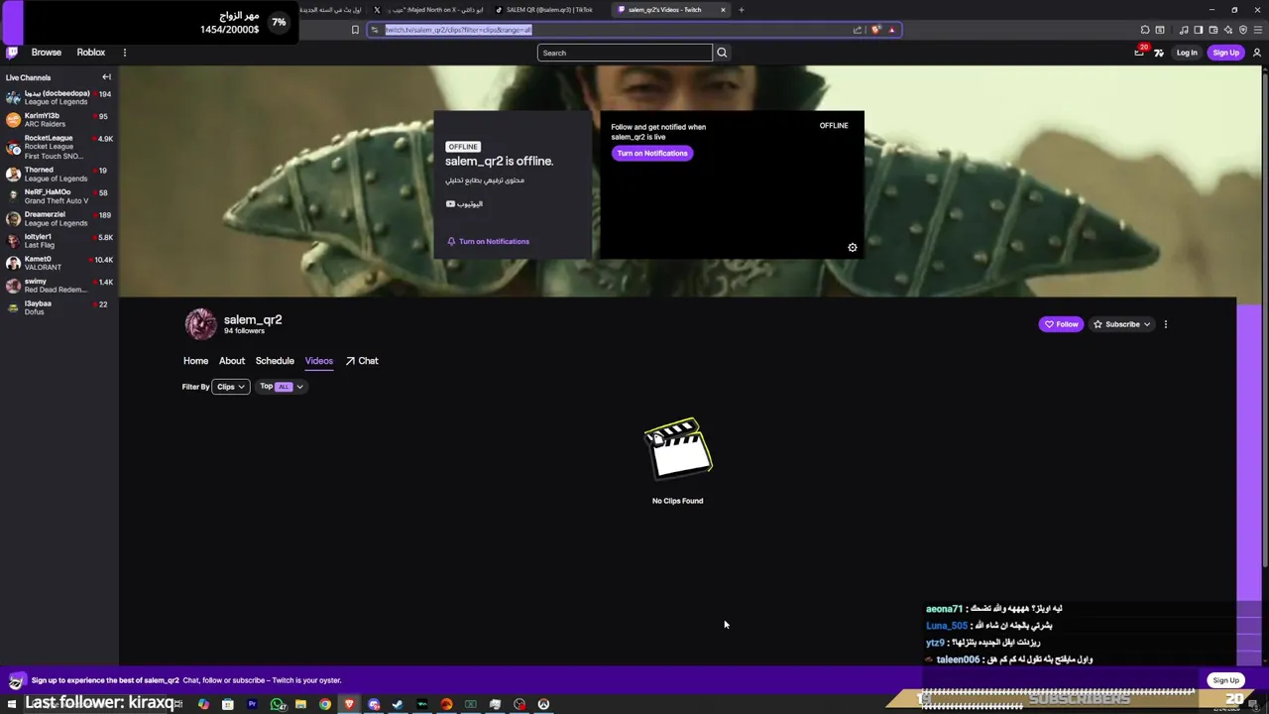
Task: Open new browser tab with plus icon
Action: click(741, 10)
